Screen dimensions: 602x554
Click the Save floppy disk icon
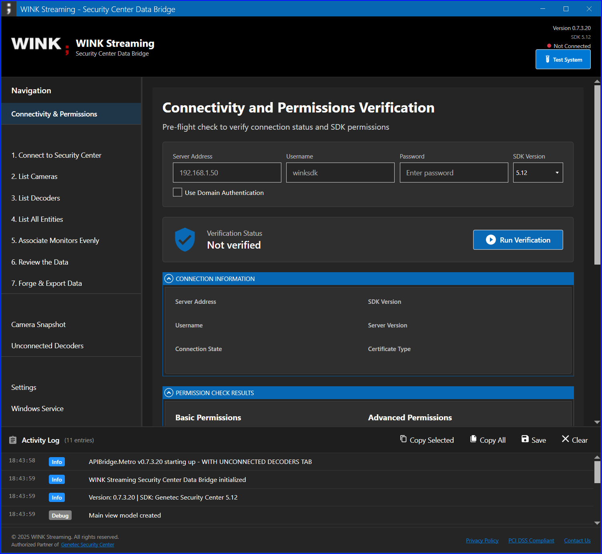tap(525, 439)
